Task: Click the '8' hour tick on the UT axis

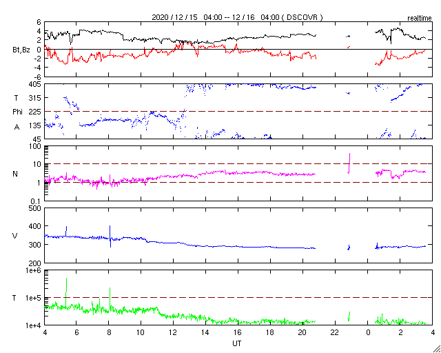Action: click(x=109, y=333)
